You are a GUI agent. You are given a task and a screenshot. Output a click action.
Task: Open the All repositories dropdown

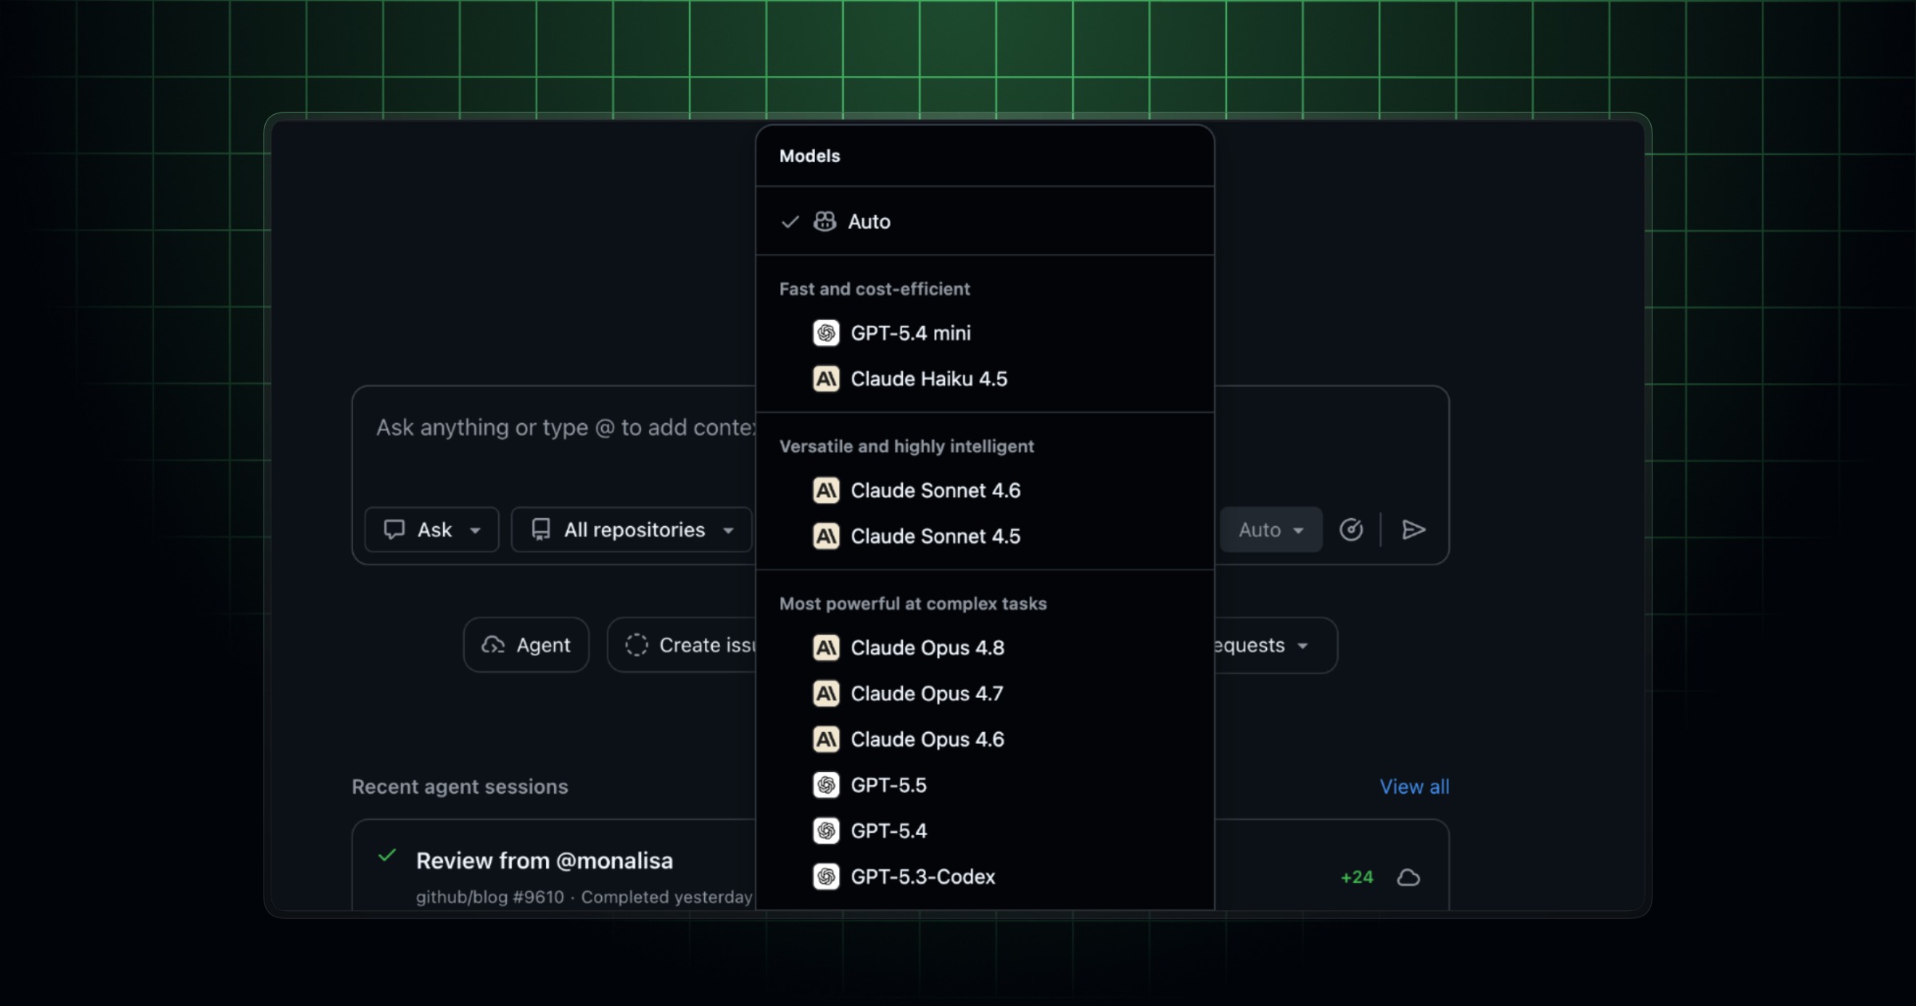[631, 529]
